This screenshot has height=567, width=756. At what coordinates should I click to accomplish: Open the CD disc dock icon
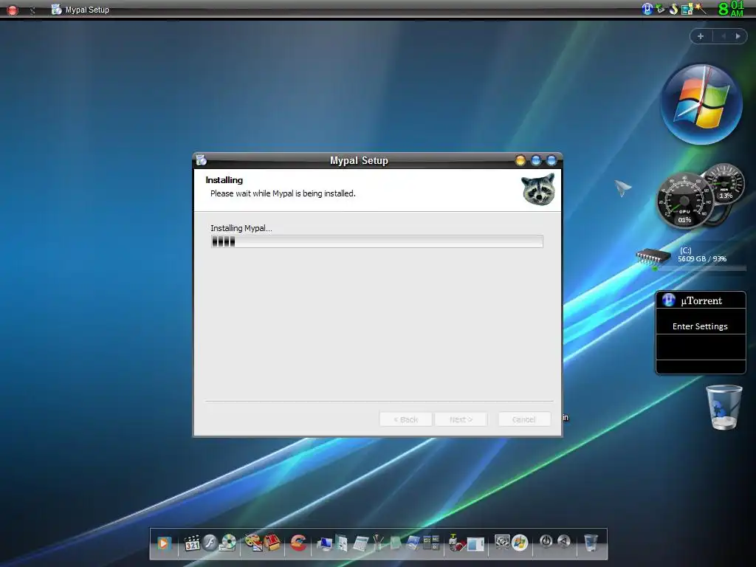pyautogui.click(x=227, y=543)
